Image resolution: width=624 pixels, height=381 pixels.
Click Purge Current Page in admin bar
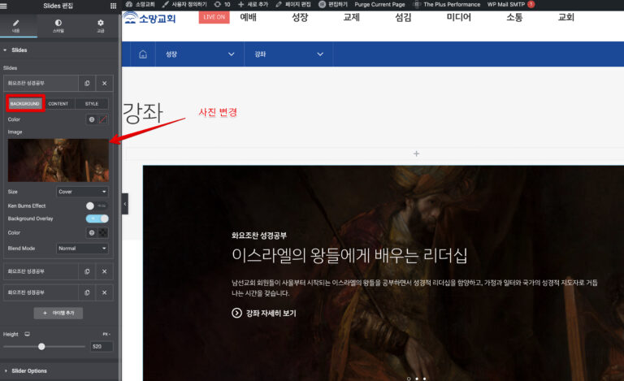coord(379,4)
